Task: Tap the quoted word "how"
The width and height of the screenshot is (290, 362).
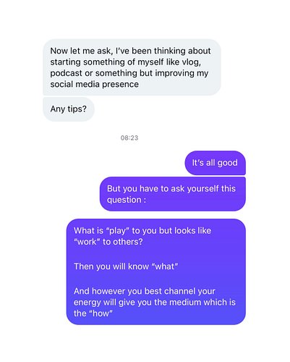Action: point(101,313)
